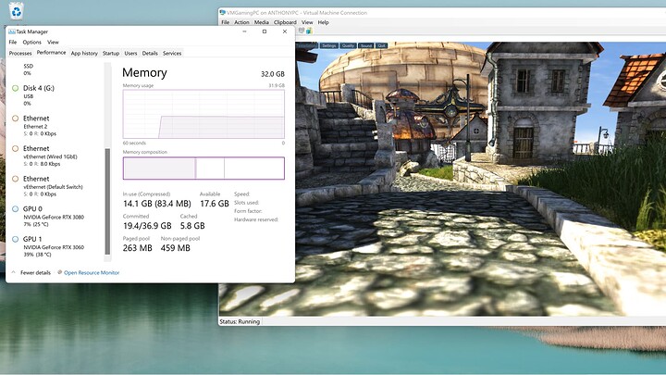Switch to the Services tab

[x=172, y=53]
